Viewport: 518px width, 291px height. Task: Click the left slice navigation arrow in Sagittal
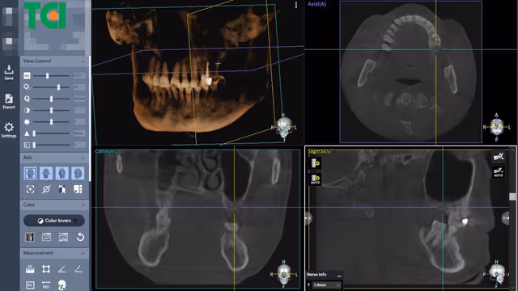pos(308,217)
